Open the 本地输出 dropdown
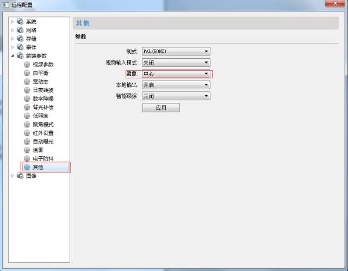This screenshot has width=348, height=271. 176,85
